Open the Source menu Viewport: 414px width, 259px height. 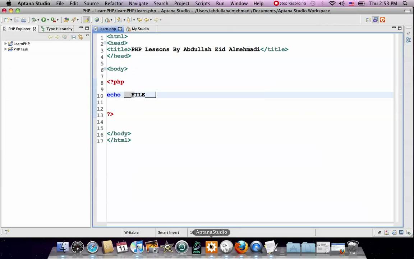pos(91,4)
